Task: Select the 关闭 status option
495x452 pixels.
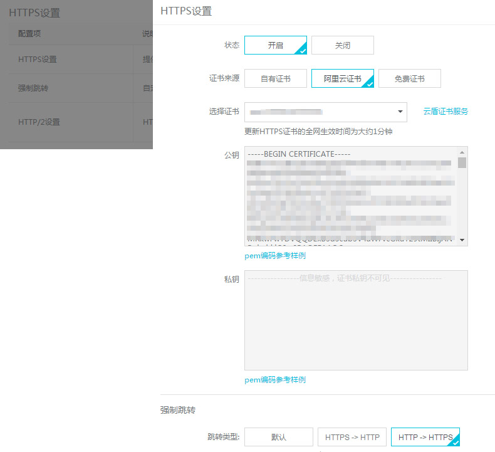Action: (x=342, y=46)
